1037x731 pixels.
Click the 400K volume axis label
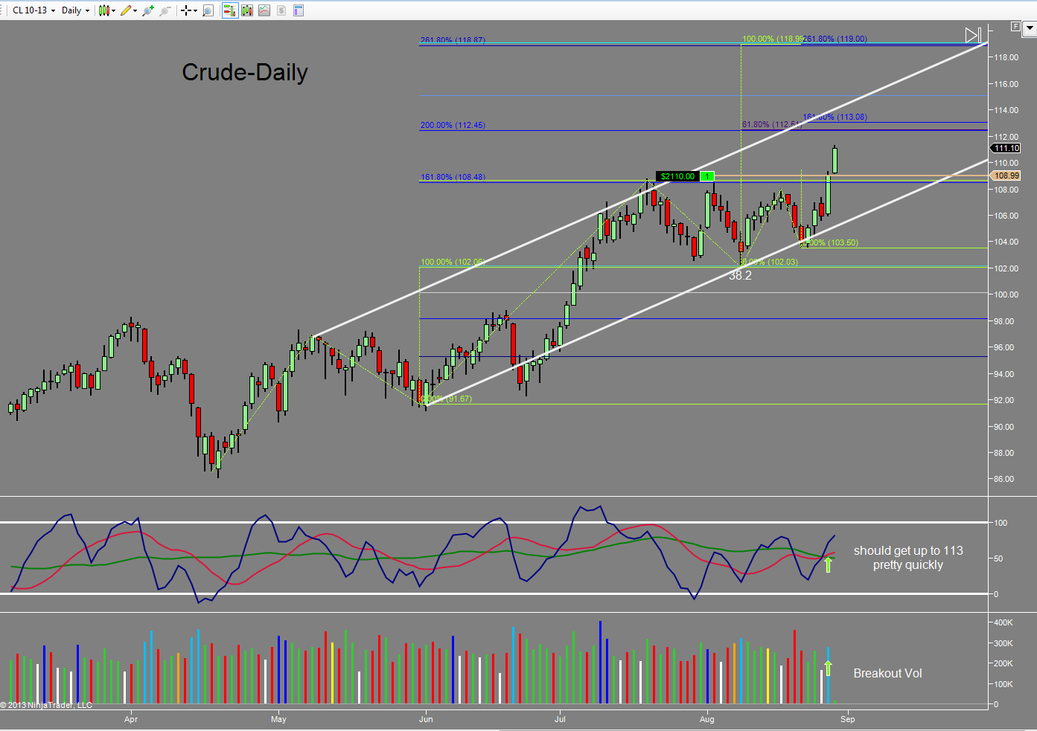(x=1004, y=622)
